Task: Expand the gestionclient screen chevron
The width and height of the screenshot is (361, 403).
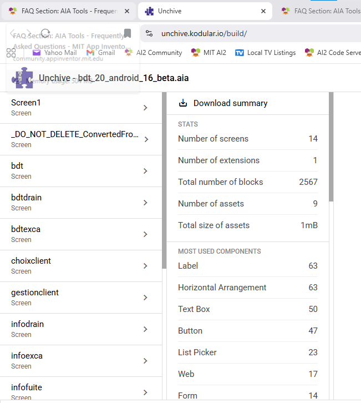Action: click(145, 298)
